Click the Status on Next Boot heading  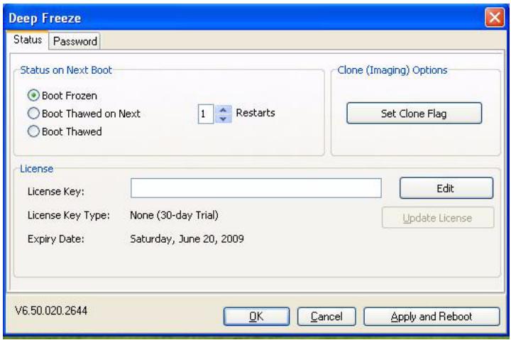point(66,70)
